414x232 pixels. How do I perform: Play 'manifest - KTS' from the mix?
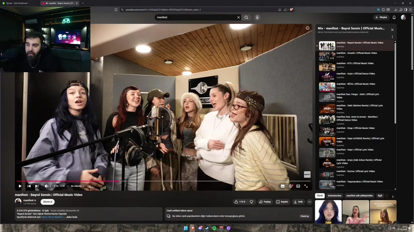[x=355, y=66]
